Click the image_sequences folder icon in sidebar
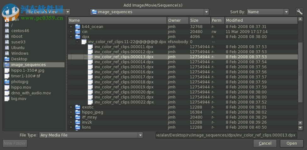 pyautogui.click(x=7, y=64)
